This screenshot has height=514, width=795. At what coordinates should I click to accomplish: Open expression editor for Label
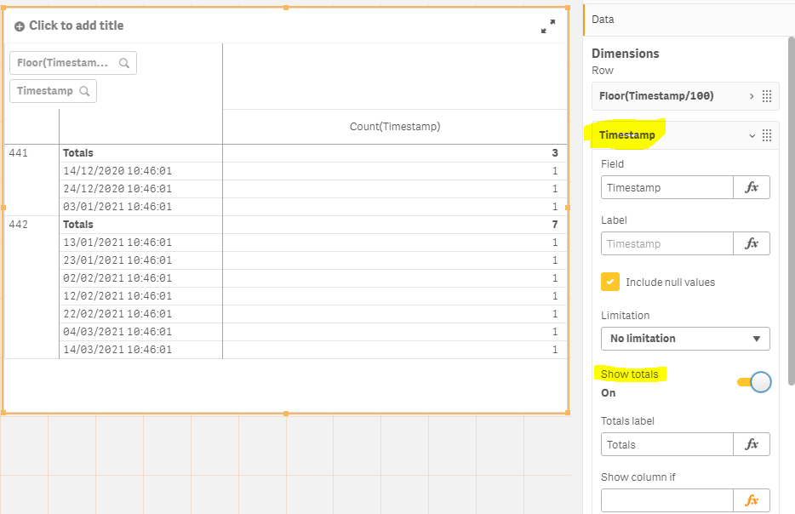(x=752, y=243)
